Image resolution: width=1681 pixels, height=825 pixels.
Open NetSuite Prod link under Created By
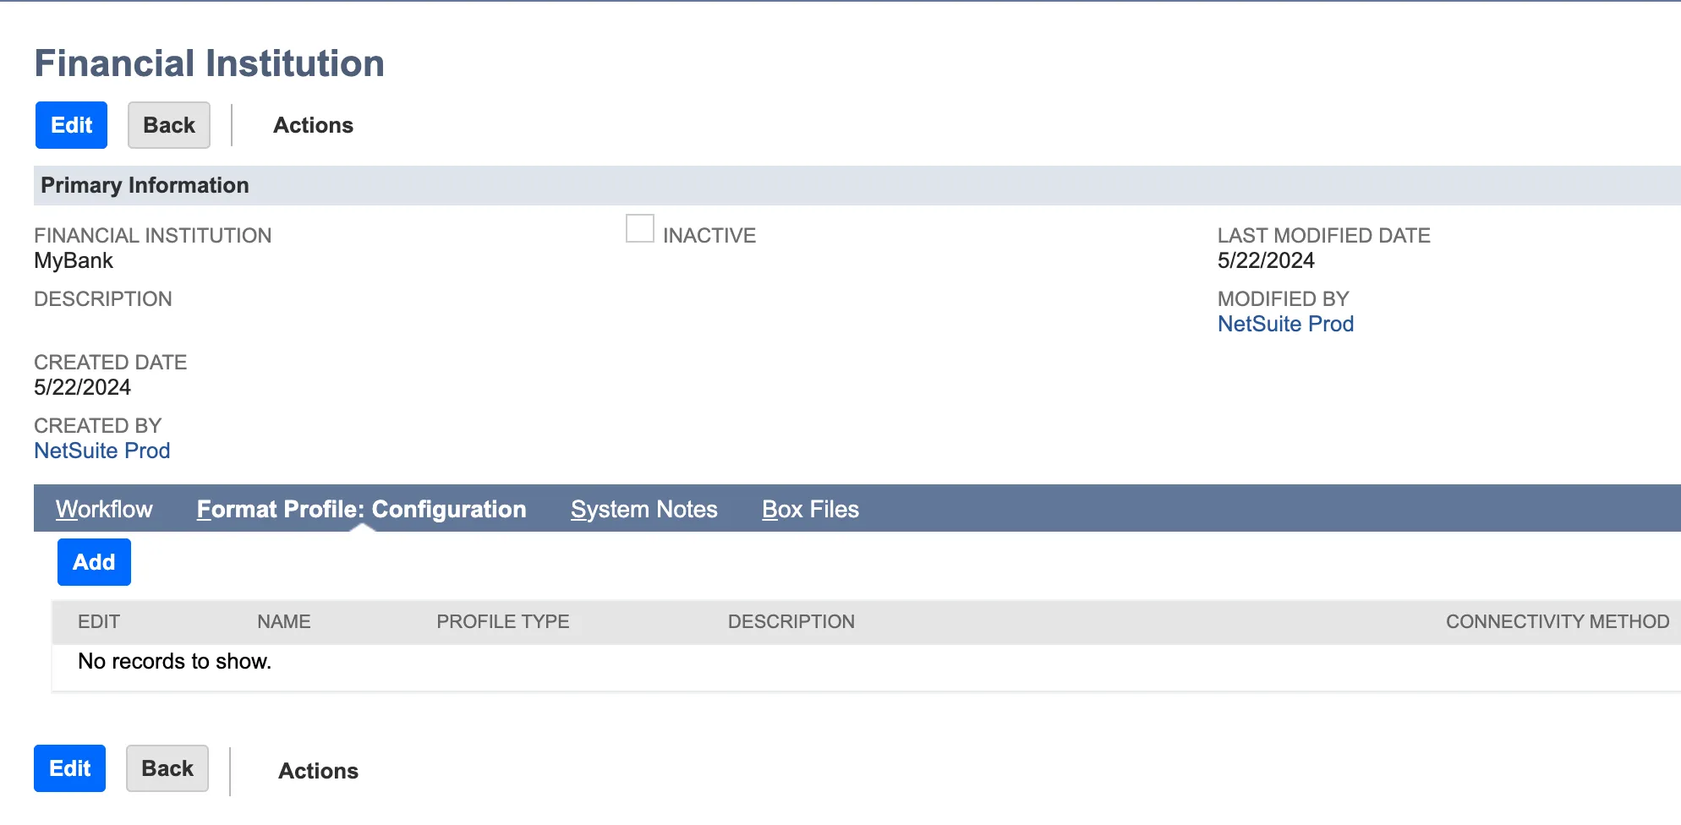(101, 451)
